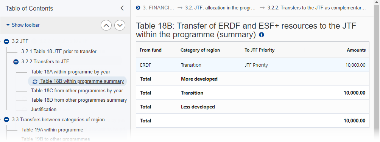Click info icon next to Table 18B title
Image resolution: width=380 pixels, height=142 pixels.
point(262,35)
